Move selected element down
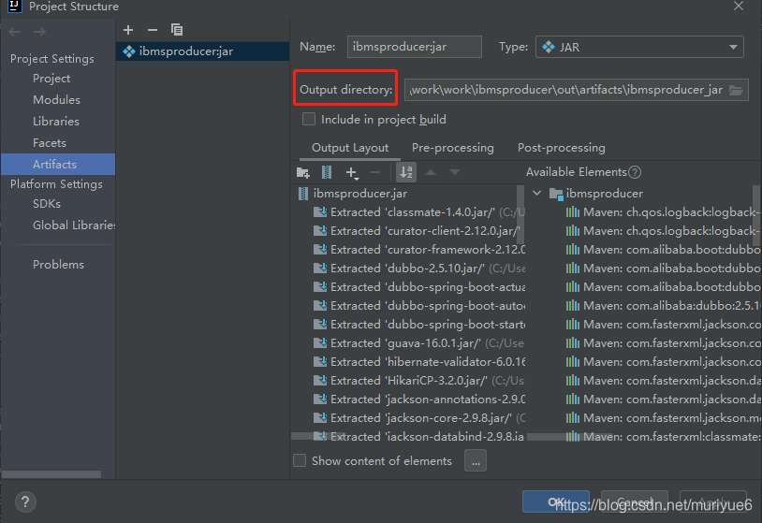The height and width of the screenshot is (523, 762). click(x=455, y=172)
